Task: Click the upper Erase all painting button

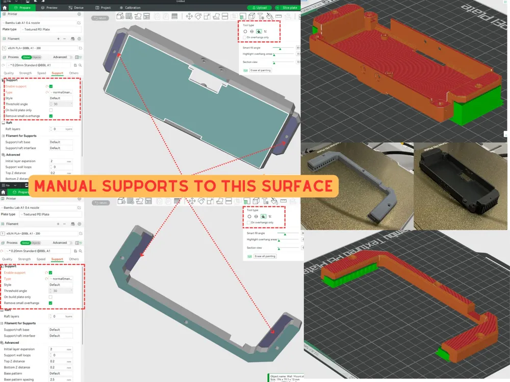Action: point(260,70)
